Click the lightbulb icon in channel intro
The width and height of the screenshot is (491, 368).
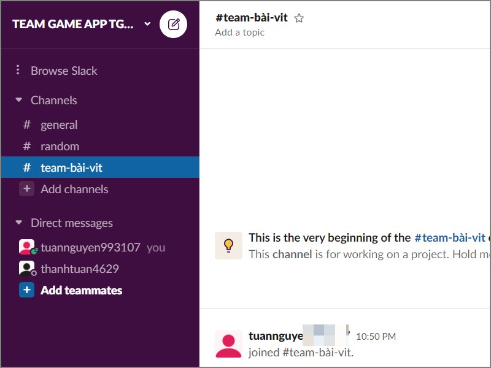(228, 246)
